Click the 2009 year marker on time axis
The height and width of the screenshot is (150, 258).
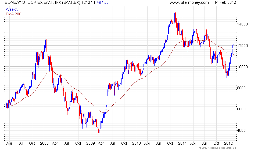(x=91, y=143)
